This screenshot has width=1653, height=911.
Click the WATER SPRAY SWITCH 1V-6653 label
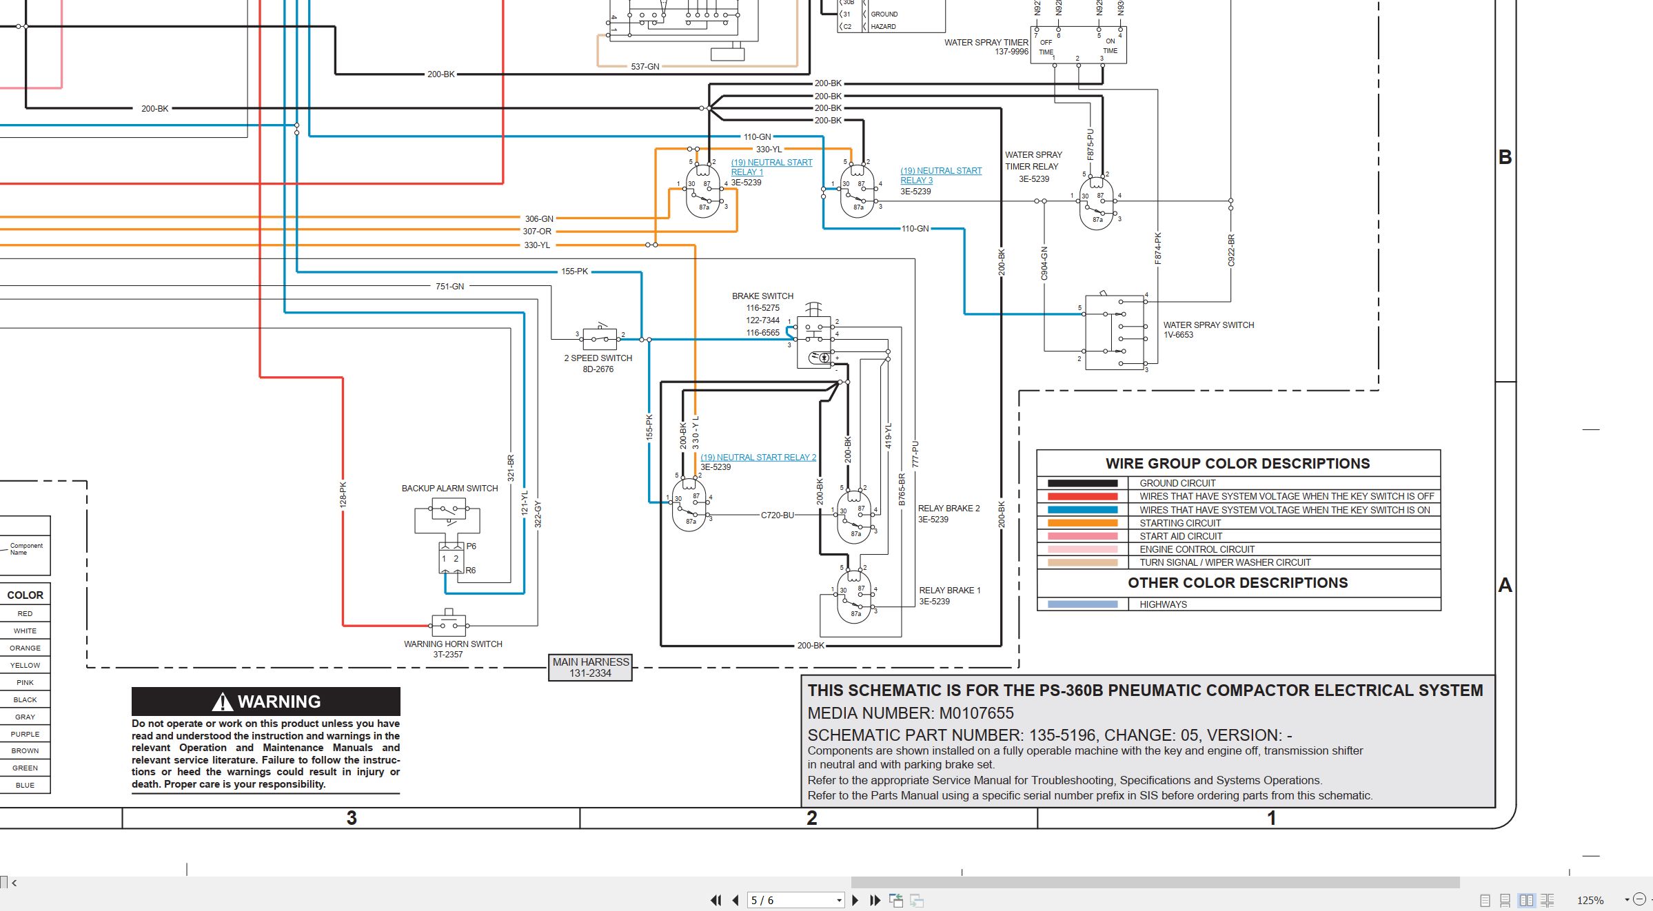pos(1208,329)
